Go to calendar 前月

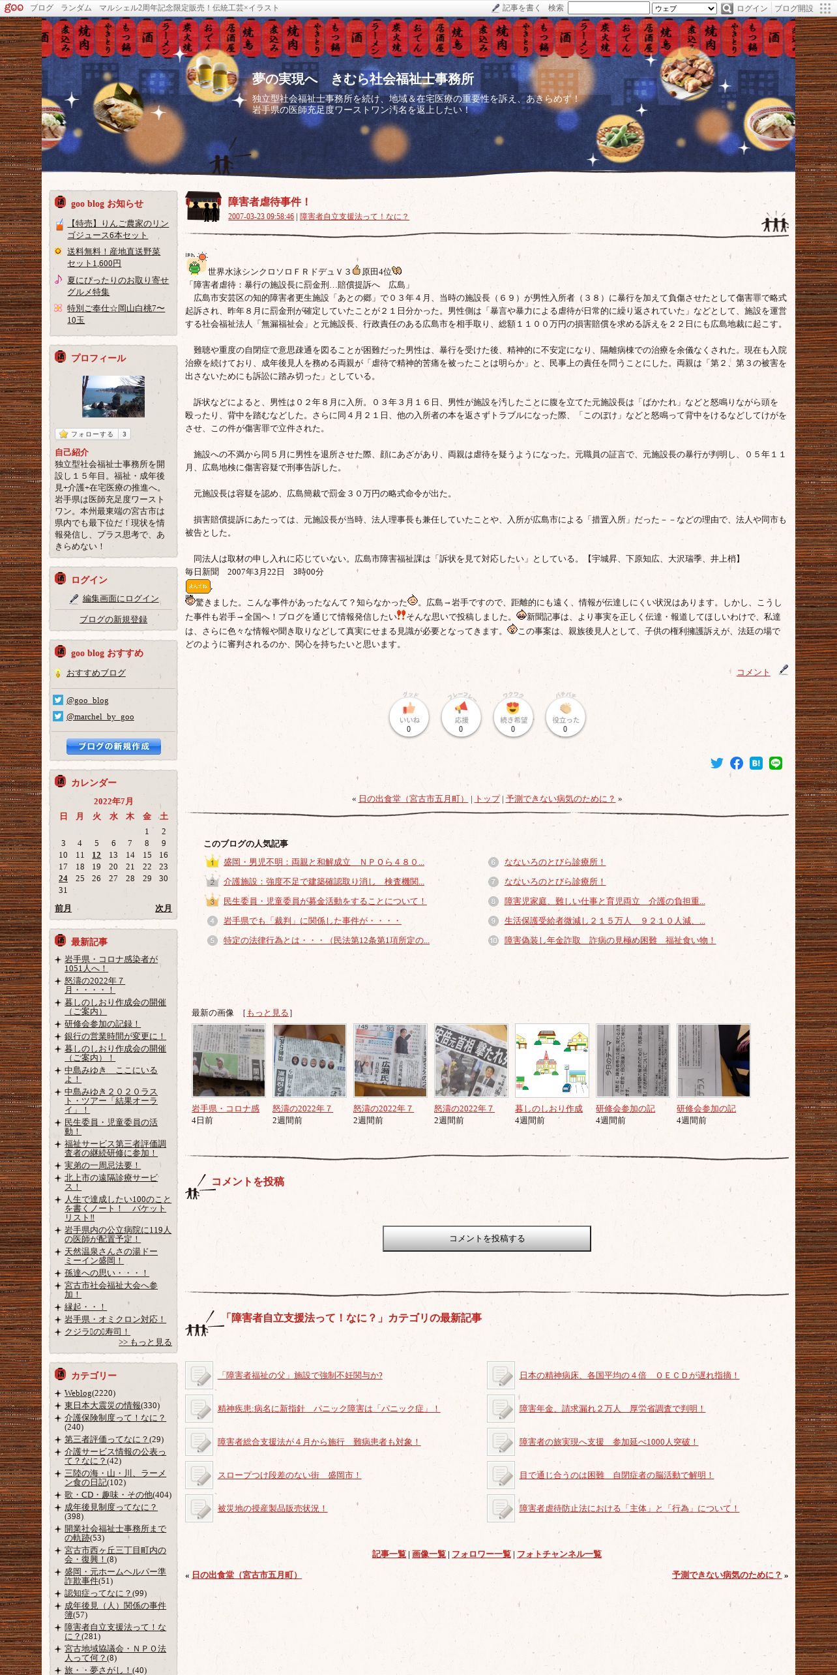[63, 908]
